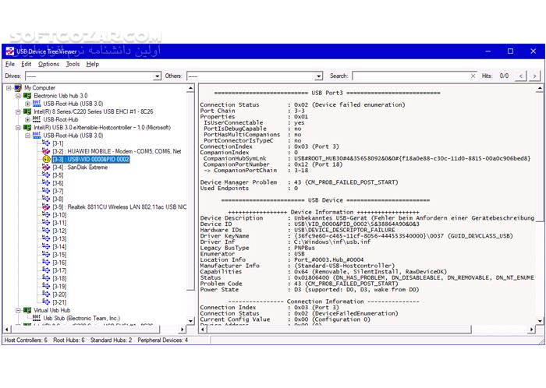Select port [3-13] in the tree
The width and height of the screenshot is (546, 388).
click(59, 239)
